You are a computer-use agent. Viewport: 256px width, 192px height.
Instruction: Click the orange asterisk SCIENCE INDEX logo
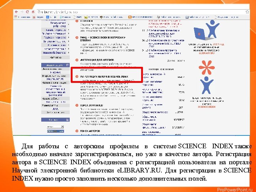[207, 67]
